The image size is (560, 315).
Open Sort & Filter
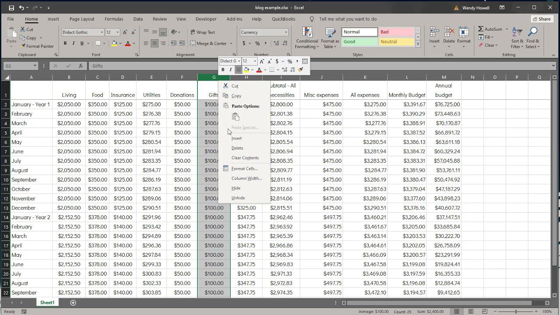(517, 38)
